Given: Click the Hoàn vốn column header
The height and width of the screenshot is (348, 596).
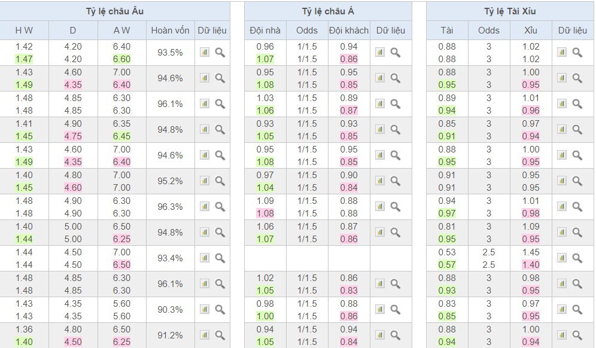Looking at the screenshot, I should pyautogui.click(x=170, y=30).
